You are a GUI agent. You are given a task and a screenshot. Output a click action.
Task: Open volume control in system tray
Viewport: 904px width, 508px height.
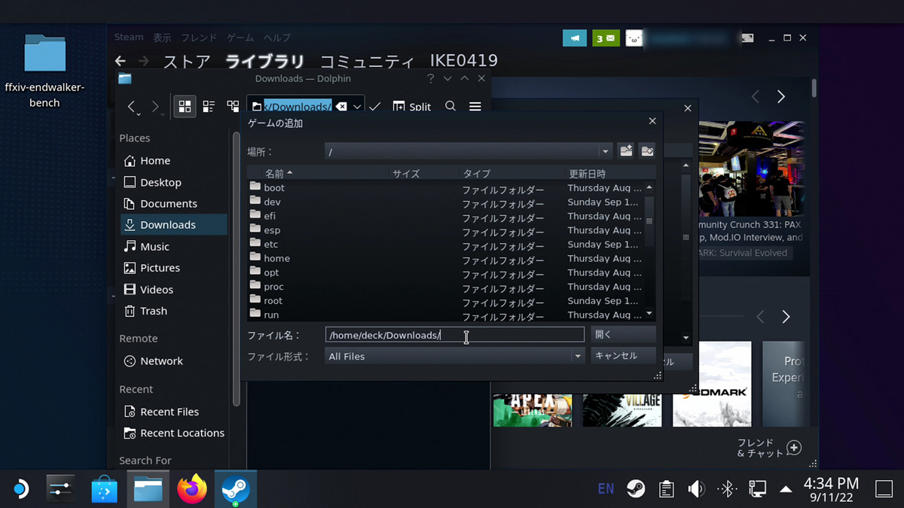click(696, 489)
